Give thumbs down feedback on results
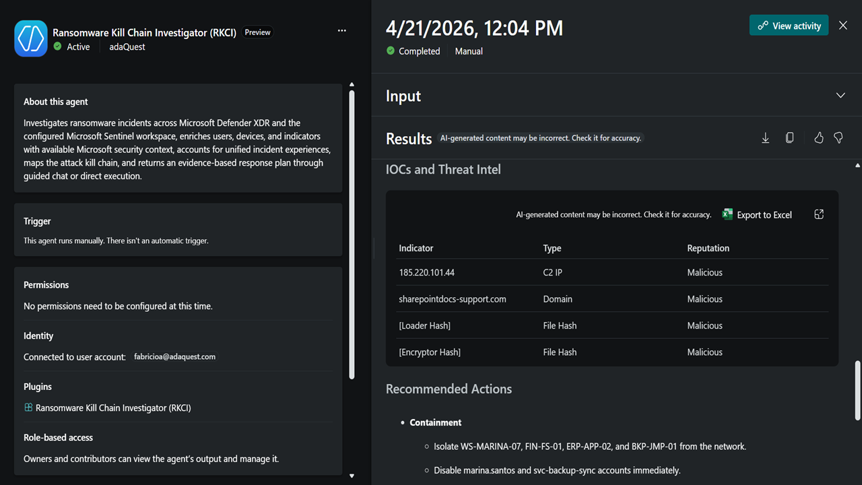The width and height of the screenshot is (862, 485). coord(838,138)
